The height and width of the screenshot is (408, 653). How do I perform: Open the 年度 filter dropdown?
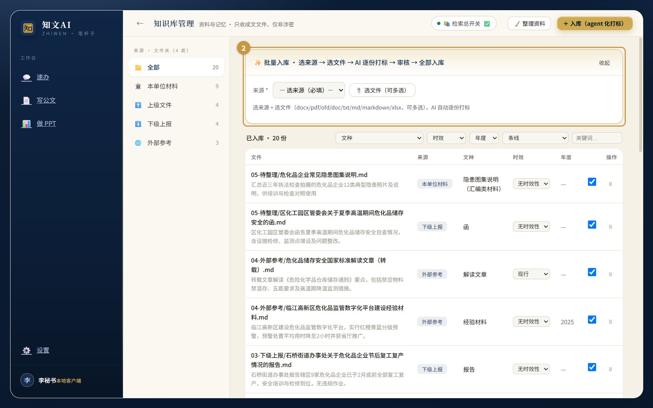[484, 138]
